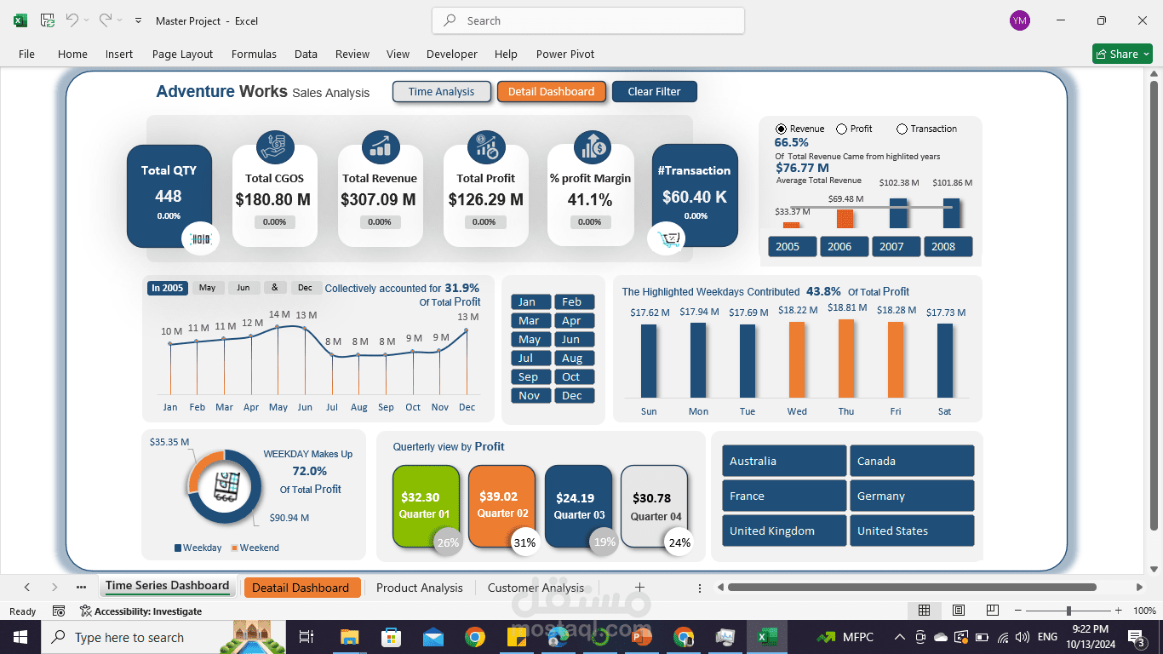Click the horizontal scrollbar thumb

912,587
